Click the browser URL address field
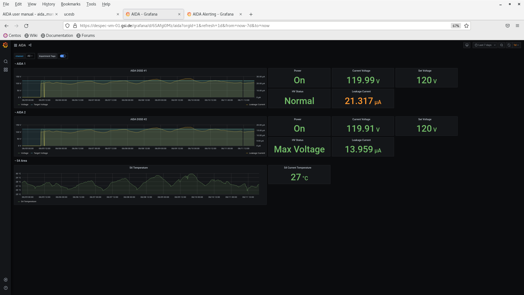 click(x=246, y=26)
